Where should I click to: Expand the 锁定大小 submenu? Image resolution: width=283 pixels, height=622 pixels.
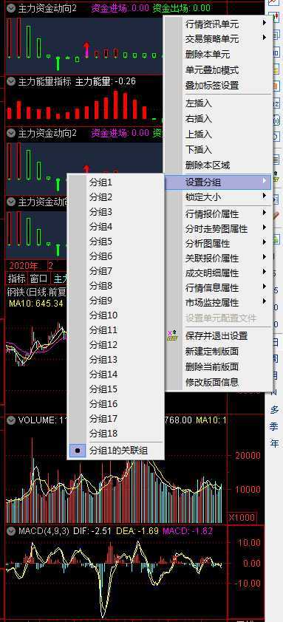[218, 196]
